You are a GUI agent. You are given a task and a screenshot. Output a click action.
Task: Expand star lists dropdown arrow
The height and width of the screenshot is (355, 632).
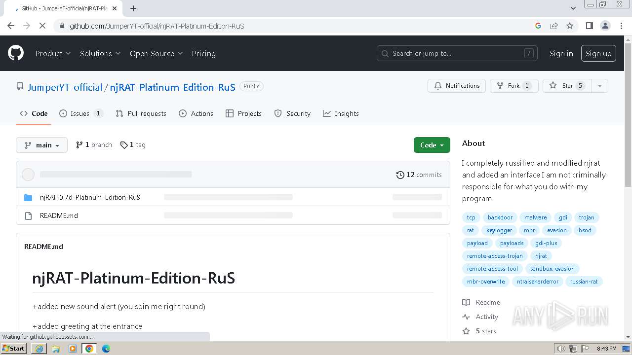click(x=600, y=86)
